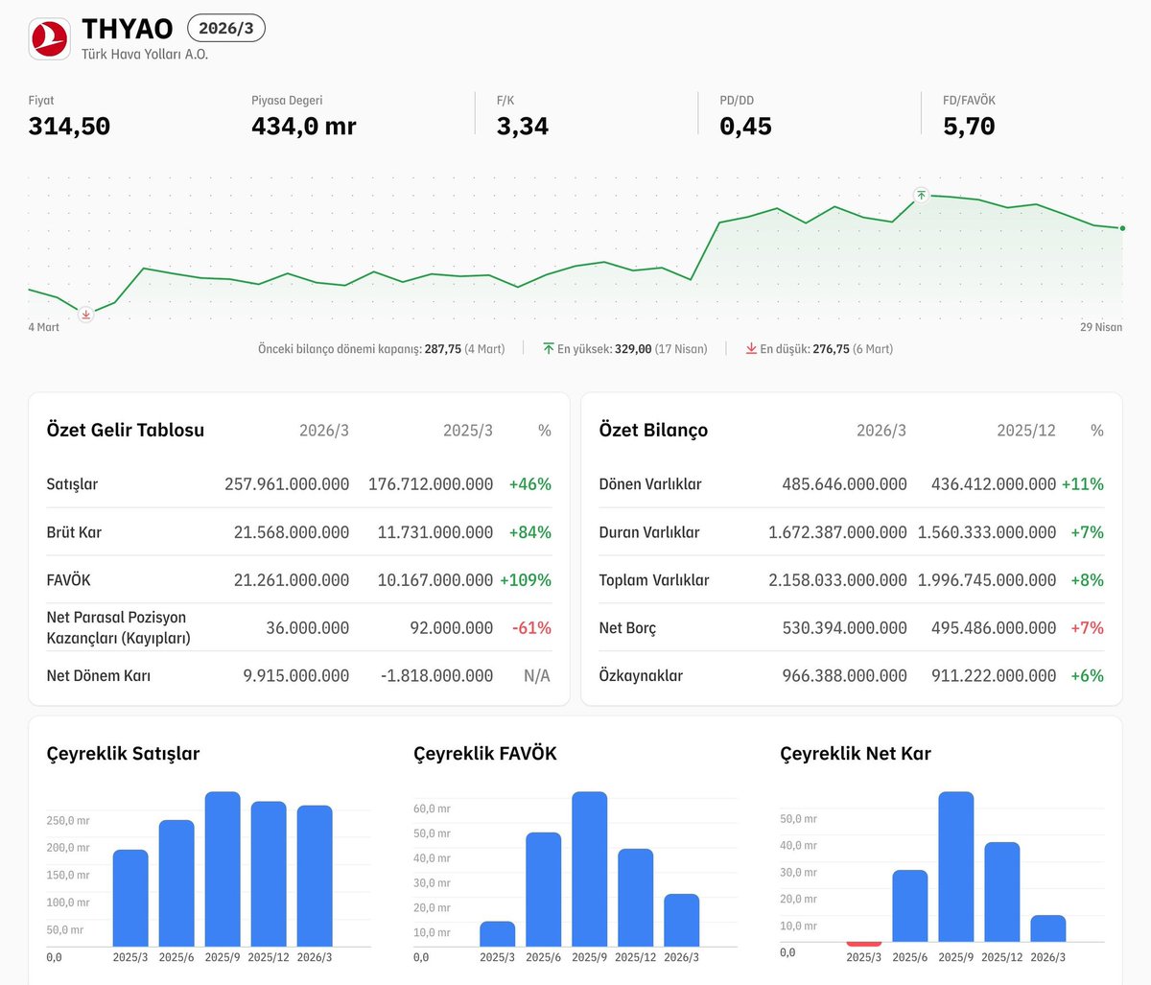Click the green endpoint dot on price chart
The image size is (1151, 985).
click(x=1122, y=228)
